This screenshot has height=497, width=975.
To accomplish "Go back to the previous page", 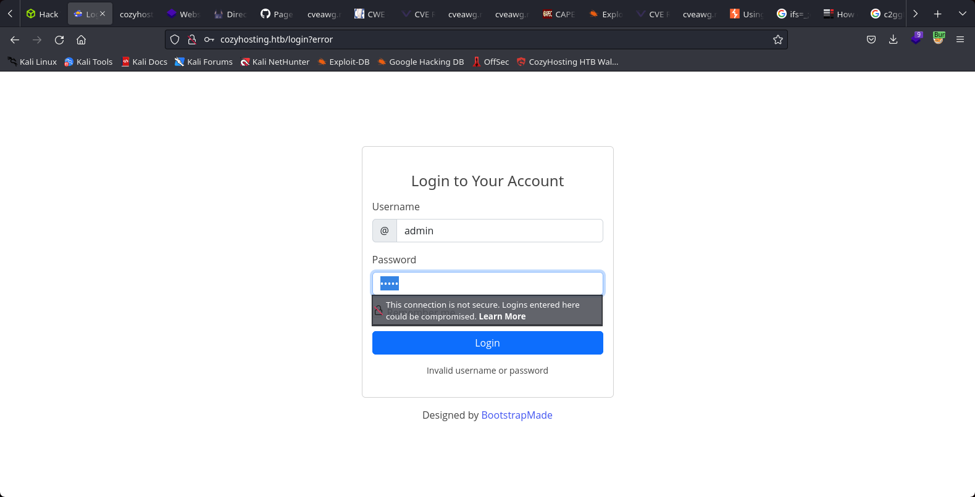I will (15, 39).
